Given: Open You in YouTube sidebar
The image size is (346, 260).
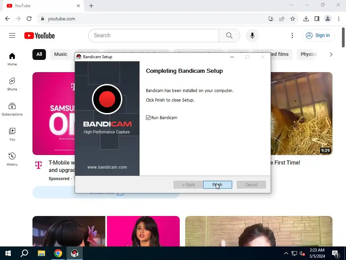Looking at the screenshot, I should (12, 134).
